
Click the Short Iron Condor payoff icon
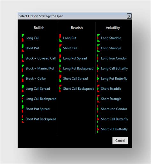98,109
